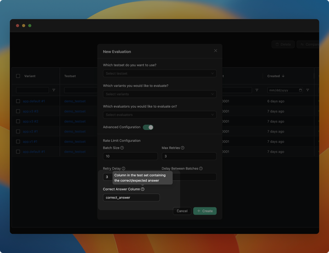Click the calendar icon in the date filter

pyautogui.click(x=300, y=90)
